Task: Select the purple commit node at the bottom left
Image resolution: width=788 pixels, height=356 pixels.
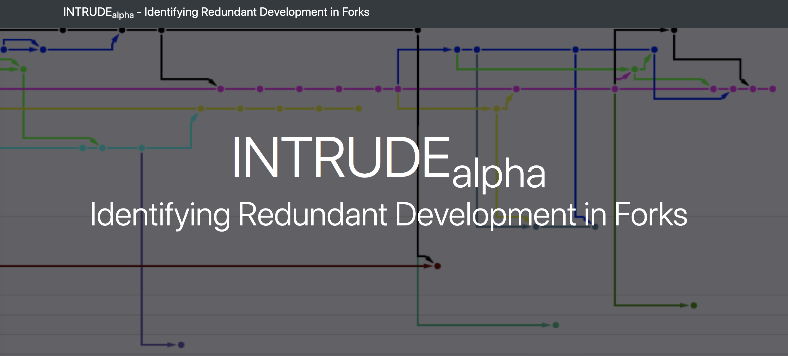Action: tap(181, 345)
